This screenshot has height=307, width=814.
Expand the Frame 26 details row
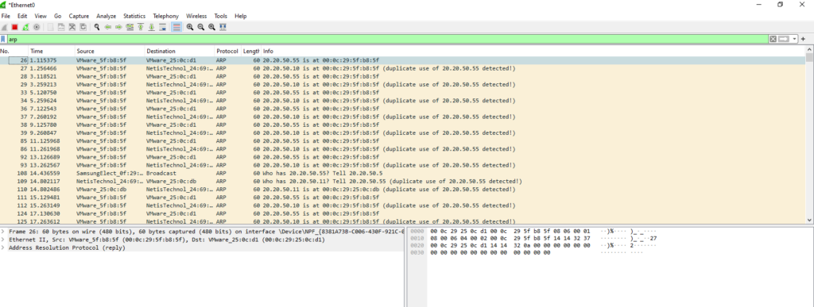3,232
